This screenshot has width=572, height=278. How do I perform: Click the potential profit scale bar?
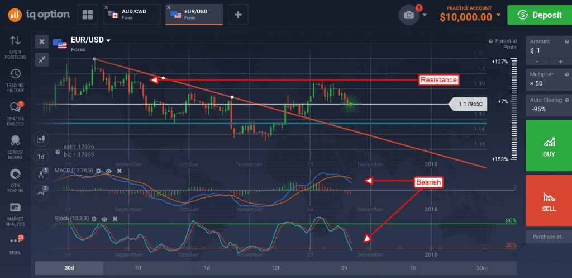coord(514,110)
